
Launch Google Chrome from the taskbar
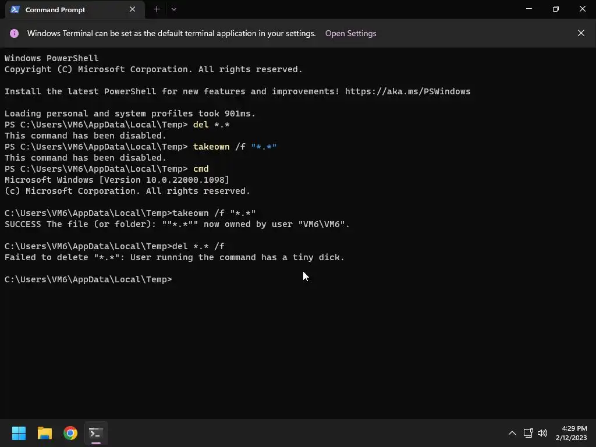(70, 433)
